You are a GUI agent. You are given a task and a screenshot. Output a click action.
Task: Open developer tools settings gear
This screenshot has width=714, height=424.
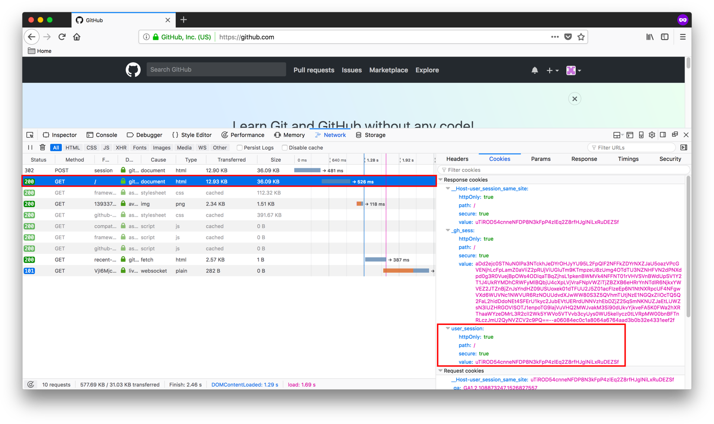tap(652, 135)
